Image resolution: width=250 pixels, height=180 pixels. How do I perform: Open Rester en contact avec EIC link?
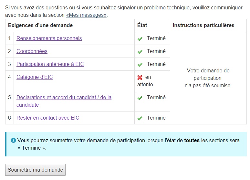coord(48,118)
